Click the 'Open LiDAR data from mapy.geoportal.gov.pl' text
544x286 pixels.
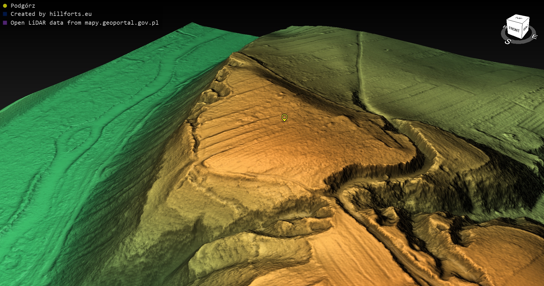point(84,23)
